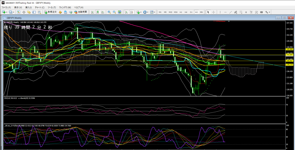Switch timeframe to H1
Image resolution: width=295 pixels, height=150 pixels.
pyautogui.click(x=181, y=12)
